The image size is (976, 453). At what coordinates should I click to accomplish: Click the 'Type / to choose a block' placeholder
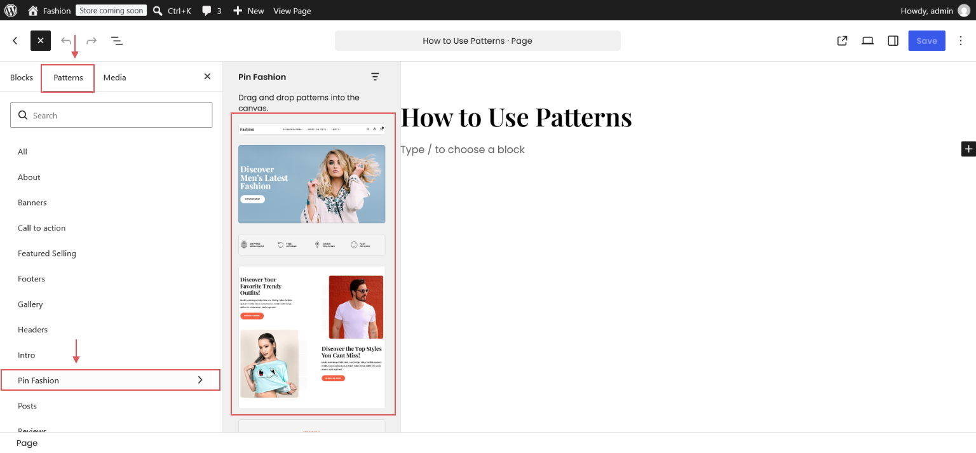463,149
